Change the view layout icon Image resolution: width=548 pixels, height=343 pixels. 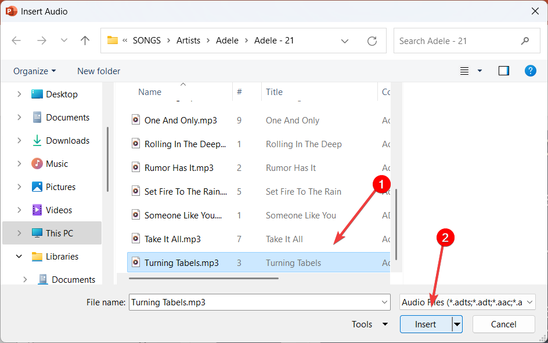[x=464, y=71]
